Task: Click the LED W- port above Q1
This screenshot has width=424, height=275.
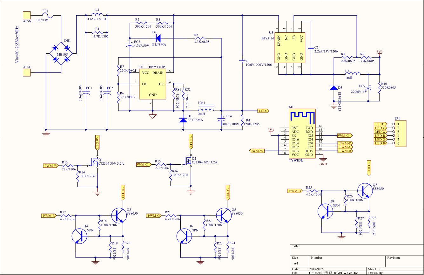Action: (98, 142)
